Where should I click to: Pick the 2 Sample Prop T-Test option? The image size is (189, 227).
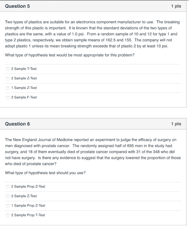8,216
